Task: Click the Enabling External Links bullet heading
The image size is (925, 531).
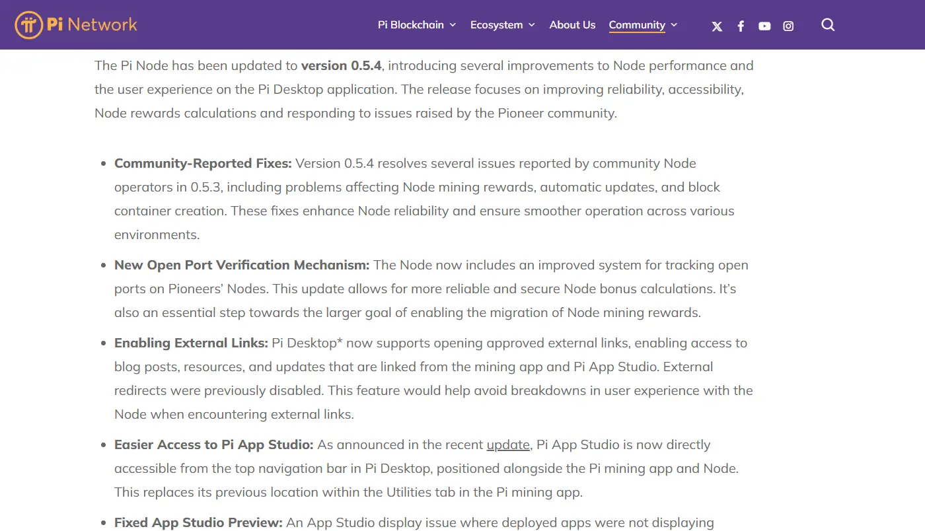Action: tap(191, 343)
